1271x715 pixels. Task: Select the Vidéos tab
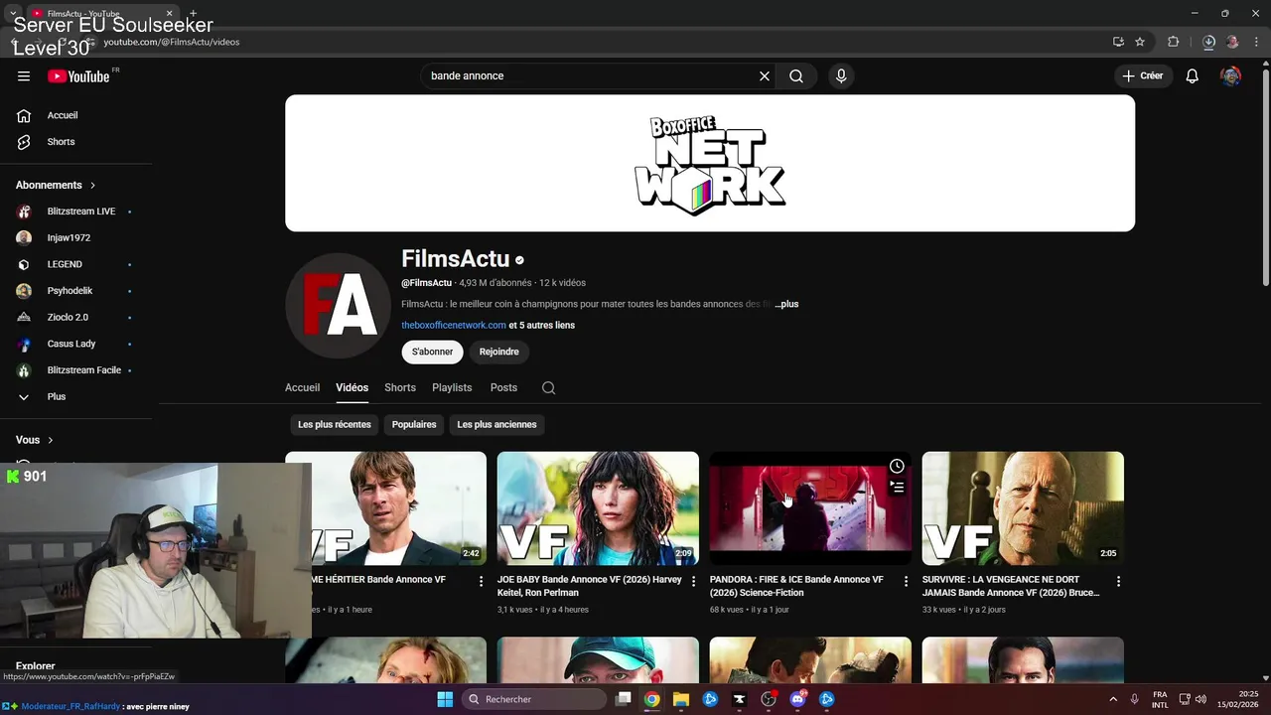pos(352,388)
